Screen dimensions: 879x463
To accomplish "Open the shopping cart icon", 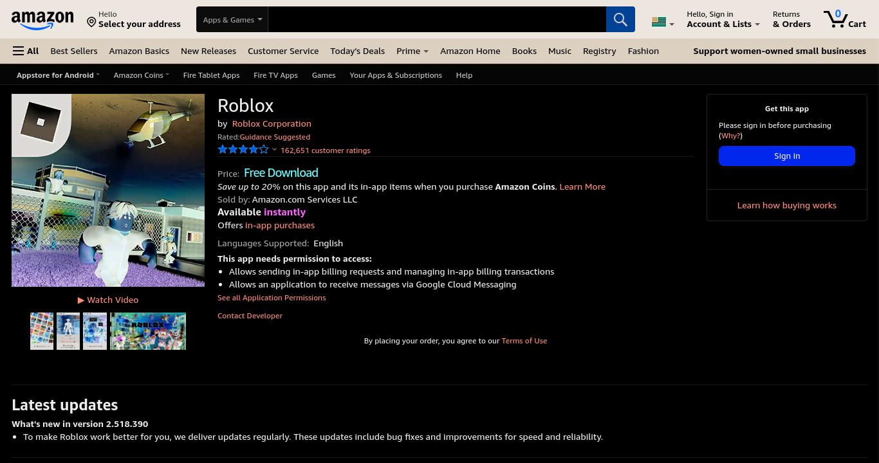I will coord(845,19).
